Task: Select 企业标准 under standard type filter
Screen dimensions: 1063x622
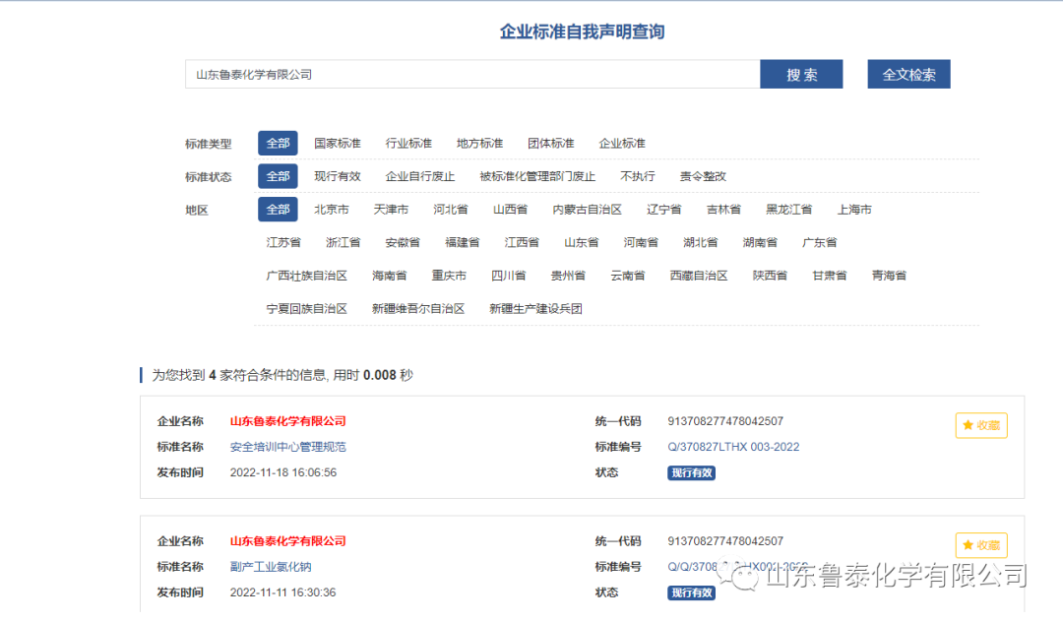Action: tap(621, 143)
